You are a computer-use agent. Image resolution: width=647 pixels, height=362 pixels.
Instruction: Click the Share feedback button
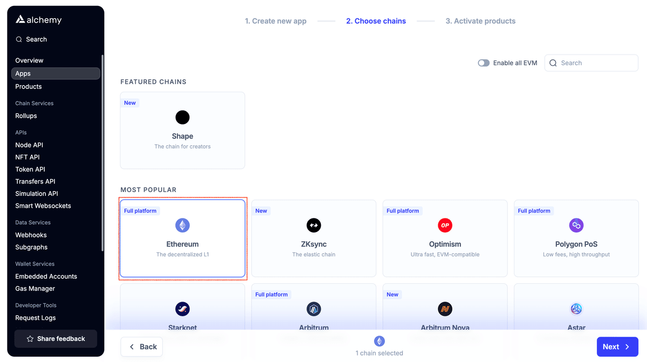tap(56, 339)
